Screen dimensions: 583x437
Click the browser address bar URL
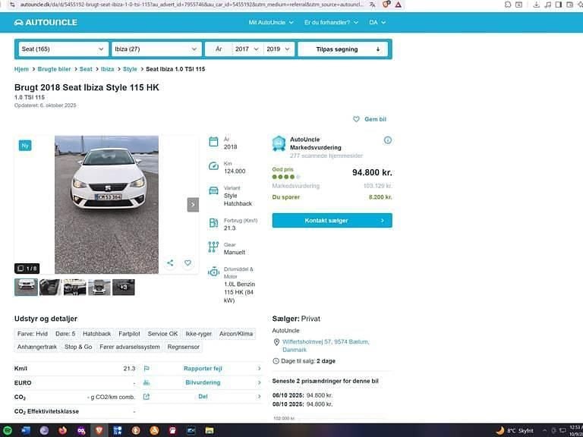click(x=192, y=5)
